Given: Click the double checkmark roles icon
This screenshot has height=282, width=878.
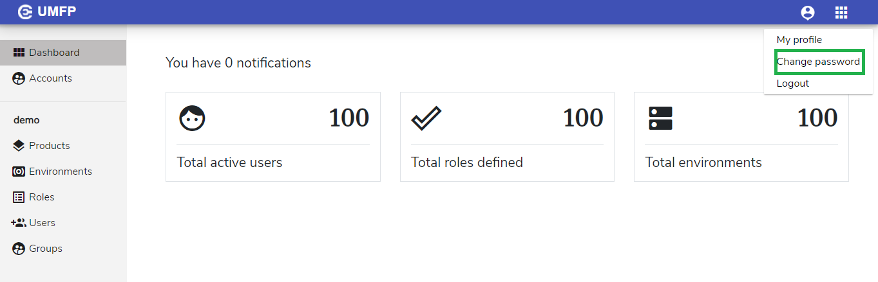Looking at the screenshot, I should tap(426, 119).
